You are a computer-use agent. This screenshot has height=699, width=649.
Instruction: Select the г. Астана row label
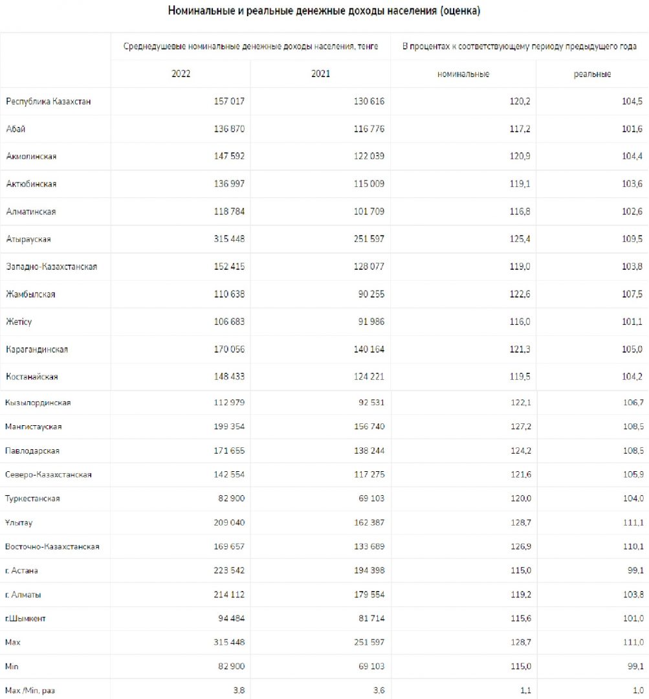click(21, 571)
